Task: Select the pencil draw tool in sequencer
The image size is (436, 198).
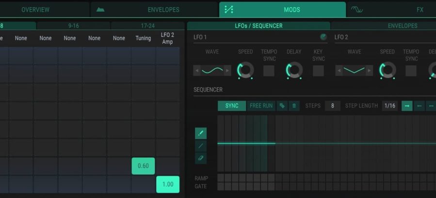Action: coord(201,133)
